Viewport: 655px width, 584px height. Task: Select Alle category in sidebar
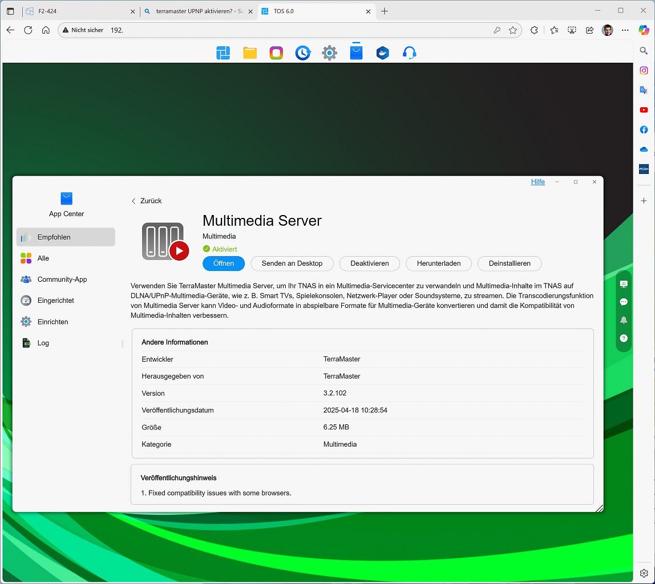[x=66, y=258]
